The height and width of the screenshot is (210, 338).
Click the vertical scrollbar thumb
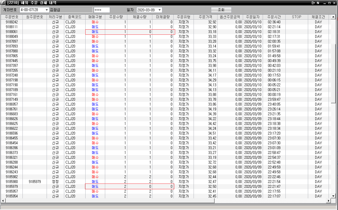tap(333, 74)
